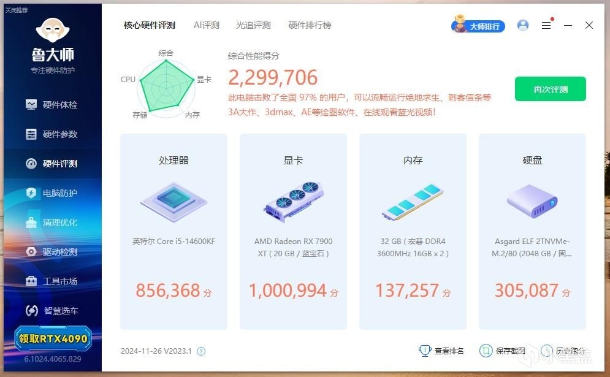Switch to the 核心硬件评测 tab
The image size is (610, 377).
[150, 25]
